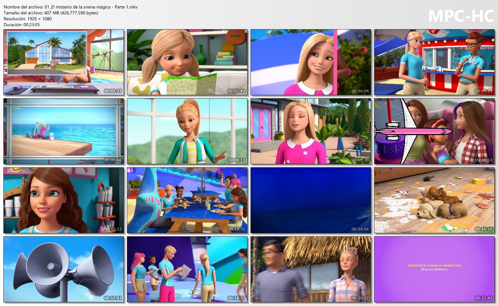
Task: Click the 'Shannon Nettleton' credit text
Action: point(435,269)
